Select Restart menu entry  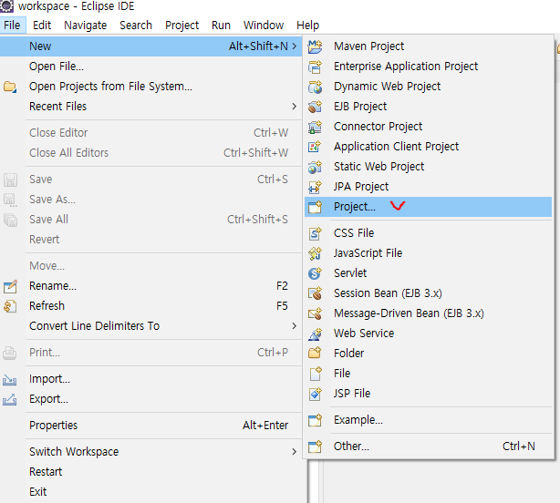tap(151, 472)
